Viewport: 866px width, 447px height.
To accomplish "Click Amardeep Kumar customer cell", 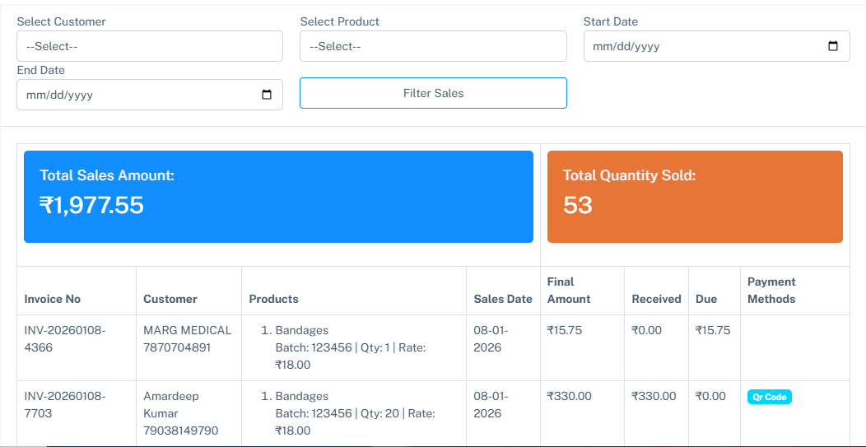I will click(x=181, y=413).
